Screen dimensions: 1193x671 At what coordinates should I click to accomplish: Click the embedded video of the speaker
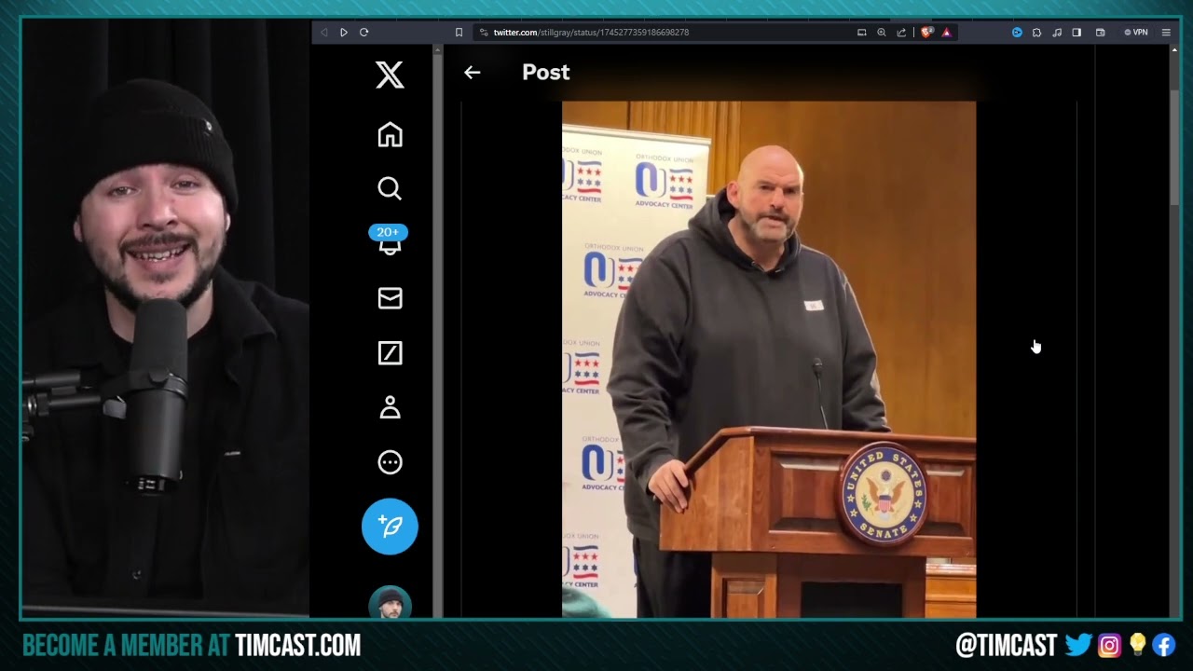tap(769, 359)
